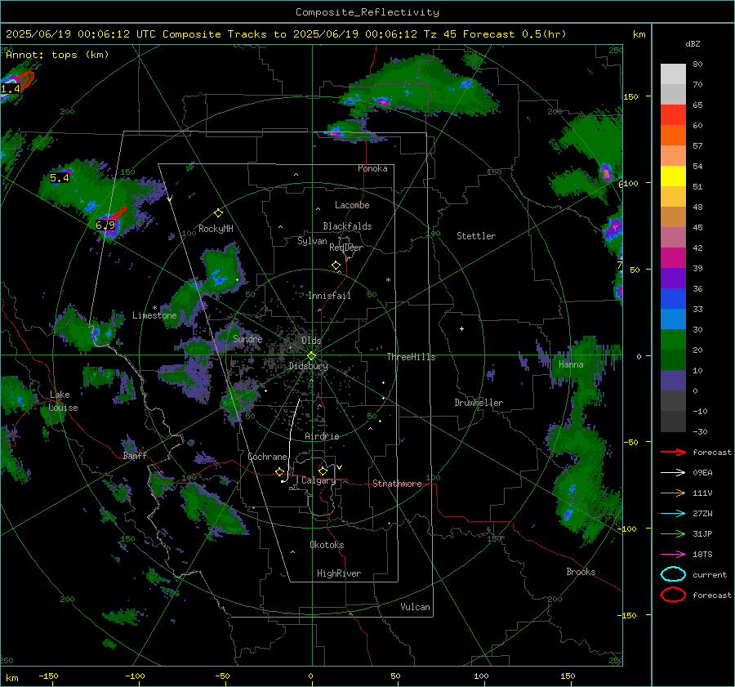Click the Composite_Reflectivity title
735x687 pixels.
(367, 12)
